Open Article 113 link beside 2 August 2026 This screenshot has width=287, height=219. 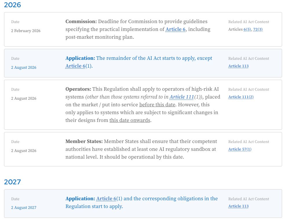coord(238,66)
